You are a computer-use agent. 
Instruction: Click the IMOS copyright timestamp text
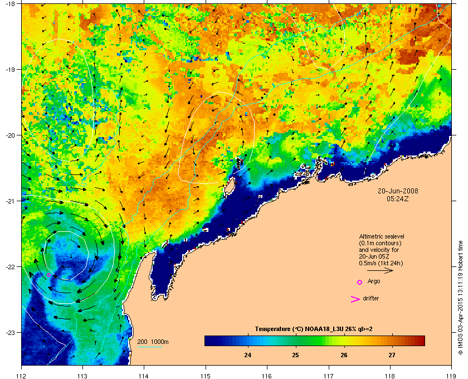[460, 298]
